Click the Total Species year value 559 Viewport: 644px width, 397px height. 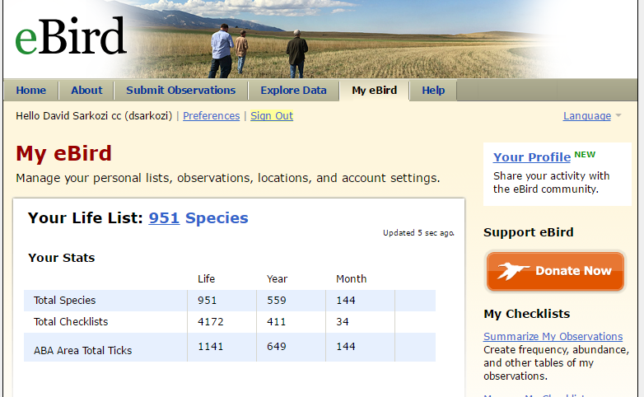coord(277,301)
